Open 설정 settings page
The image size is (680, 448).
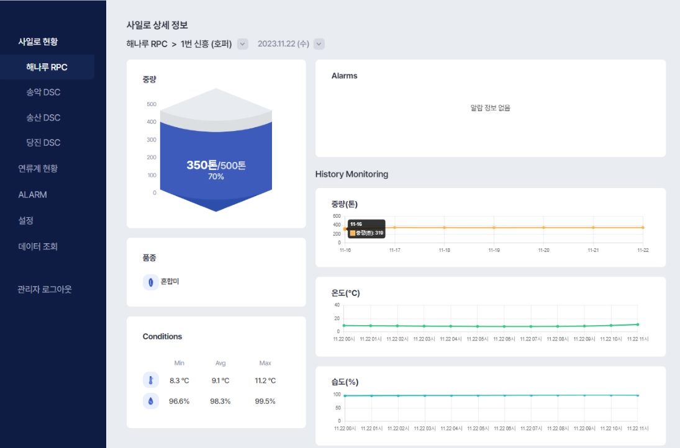click(25, 220)
